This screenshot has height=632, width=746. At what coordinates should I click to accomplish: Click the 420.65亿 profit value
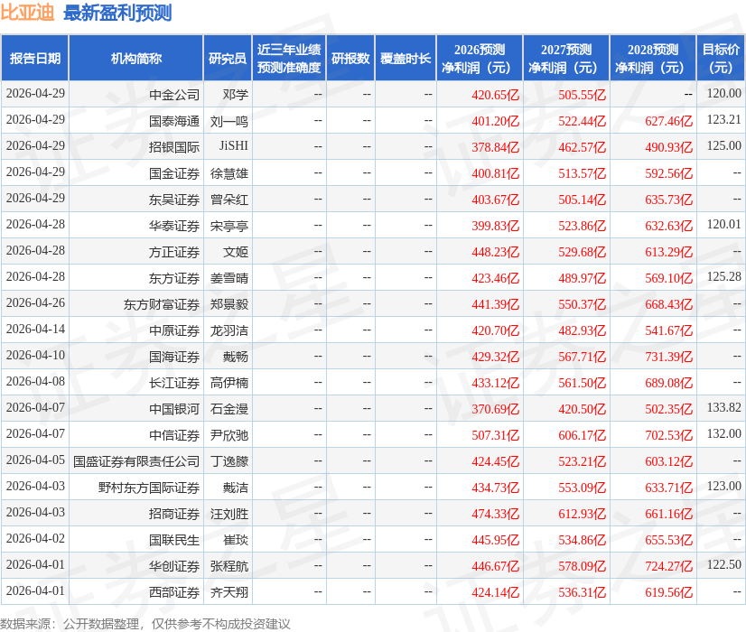pos(495,95)
